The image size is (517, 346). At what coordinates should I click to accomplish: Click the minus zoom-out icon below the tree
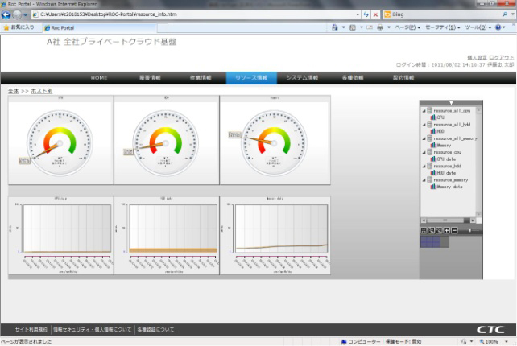point(453,230)
